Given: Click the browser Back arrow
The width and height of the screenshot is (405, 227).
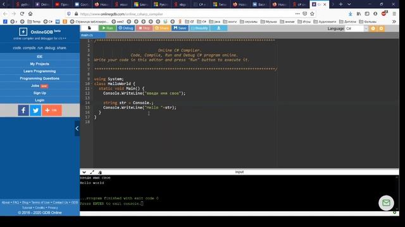Looking at the screenshot, I should (x=5, y=14).
